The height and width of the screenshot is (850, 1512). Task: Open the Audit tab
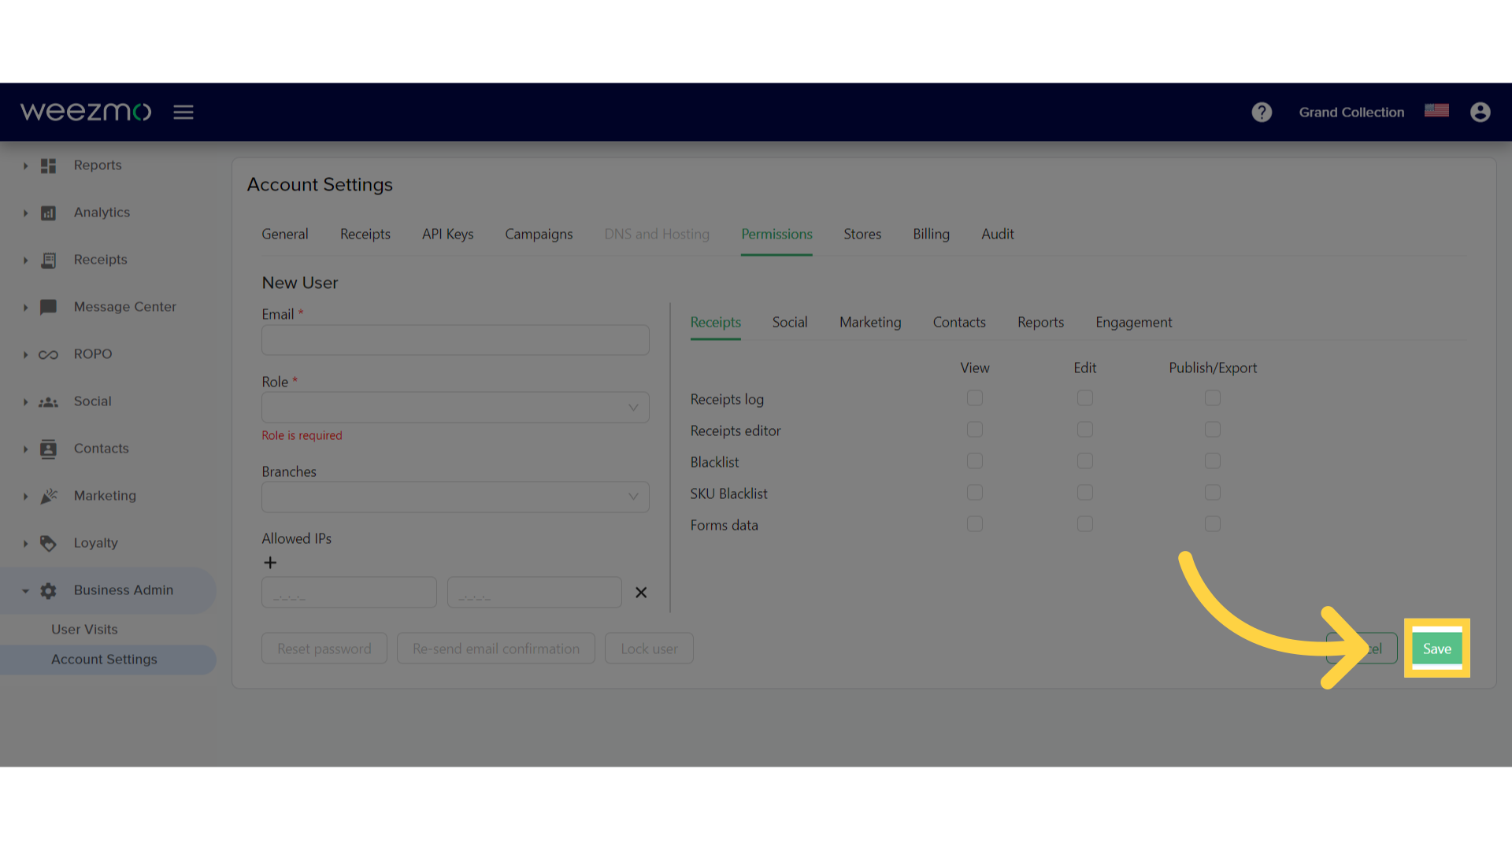[997, 235]
